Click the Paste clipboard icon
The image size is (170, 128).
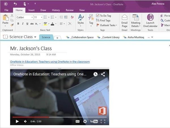[5, 17]
